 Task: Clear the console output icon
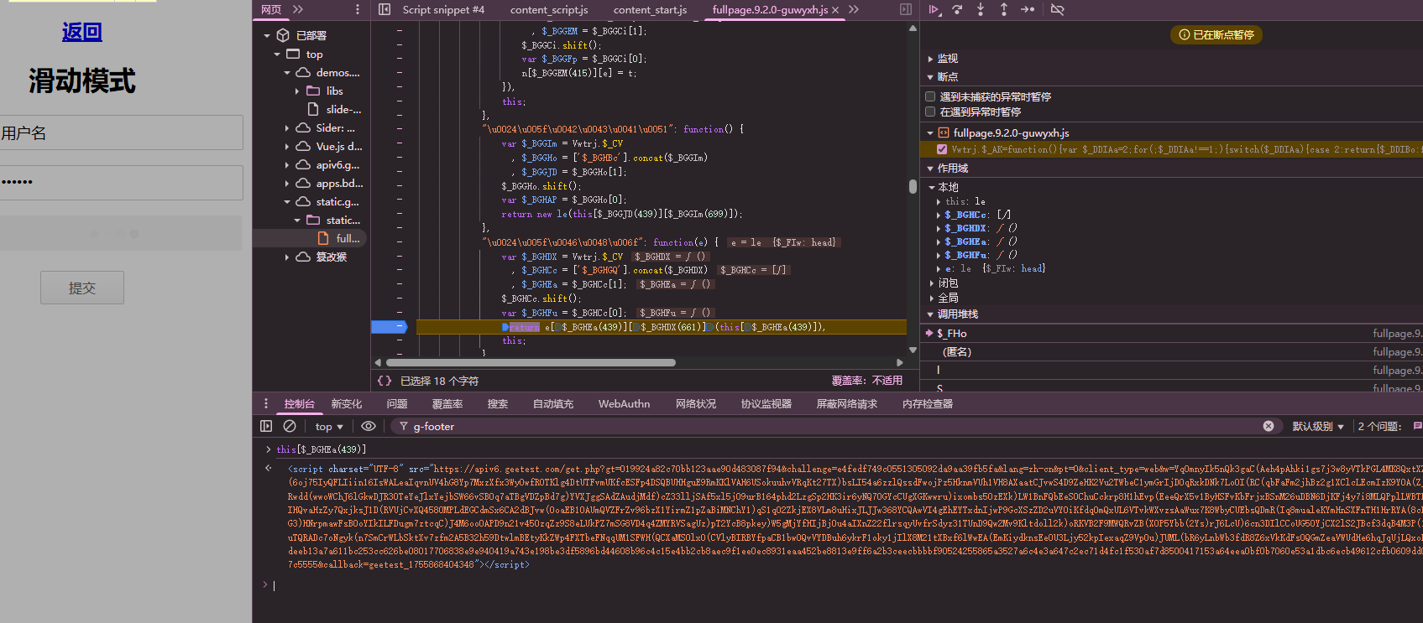[290, 426]
